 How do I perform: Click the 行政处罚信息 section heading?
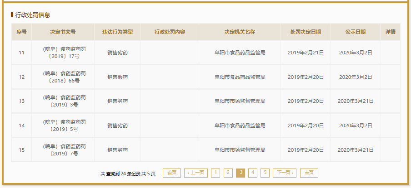pos(32,15)
